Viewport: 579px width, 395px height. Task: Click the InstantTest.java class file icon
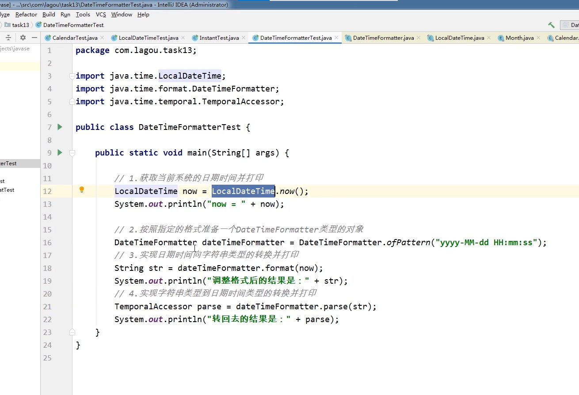click(x=195, y=38)
